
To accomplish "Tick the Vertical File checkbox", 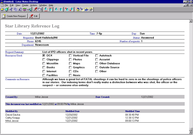I will 70,56.
